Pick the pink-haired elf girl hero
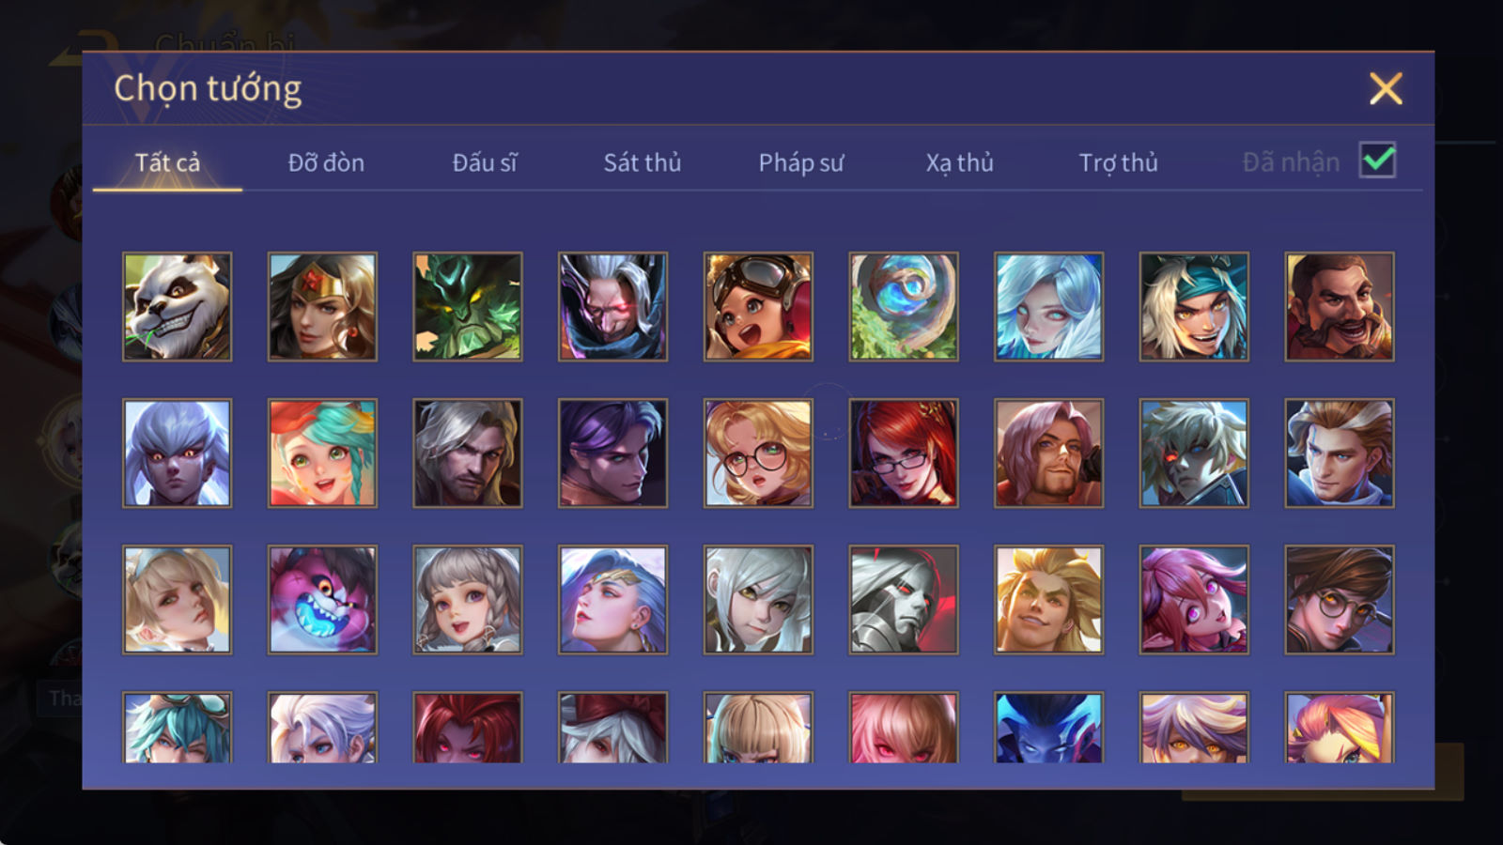 coord(1194,599)
